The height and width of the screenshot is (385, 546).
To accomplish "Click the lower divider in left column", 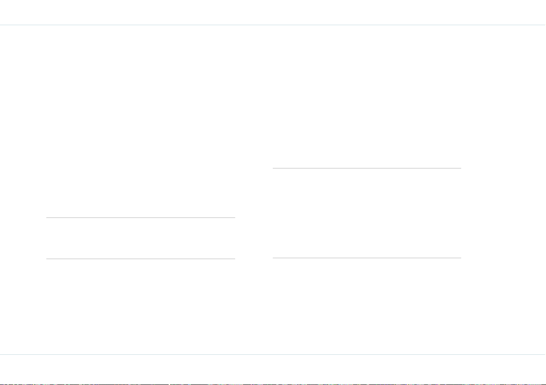I will pyautogui.click(x=141, y=259).
